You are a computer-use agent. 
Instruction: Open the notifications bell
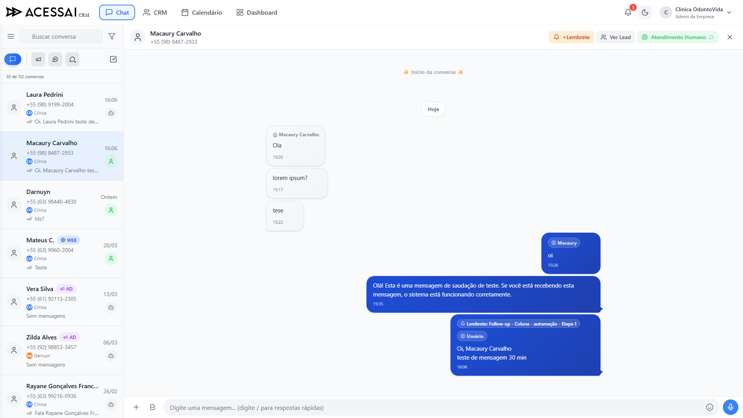click(x=628, y=12)
